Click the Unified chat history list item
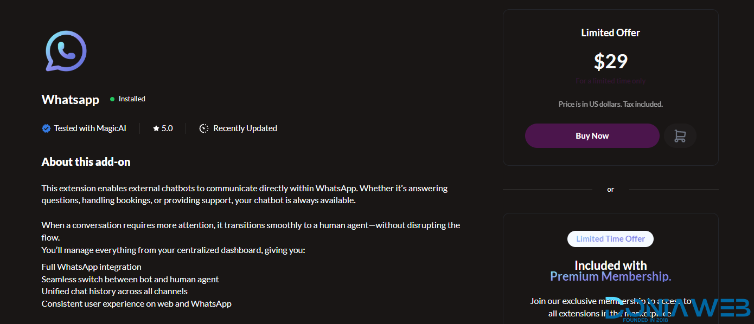Viewport: 754px width, 324px height. click(x=114, y=291)
